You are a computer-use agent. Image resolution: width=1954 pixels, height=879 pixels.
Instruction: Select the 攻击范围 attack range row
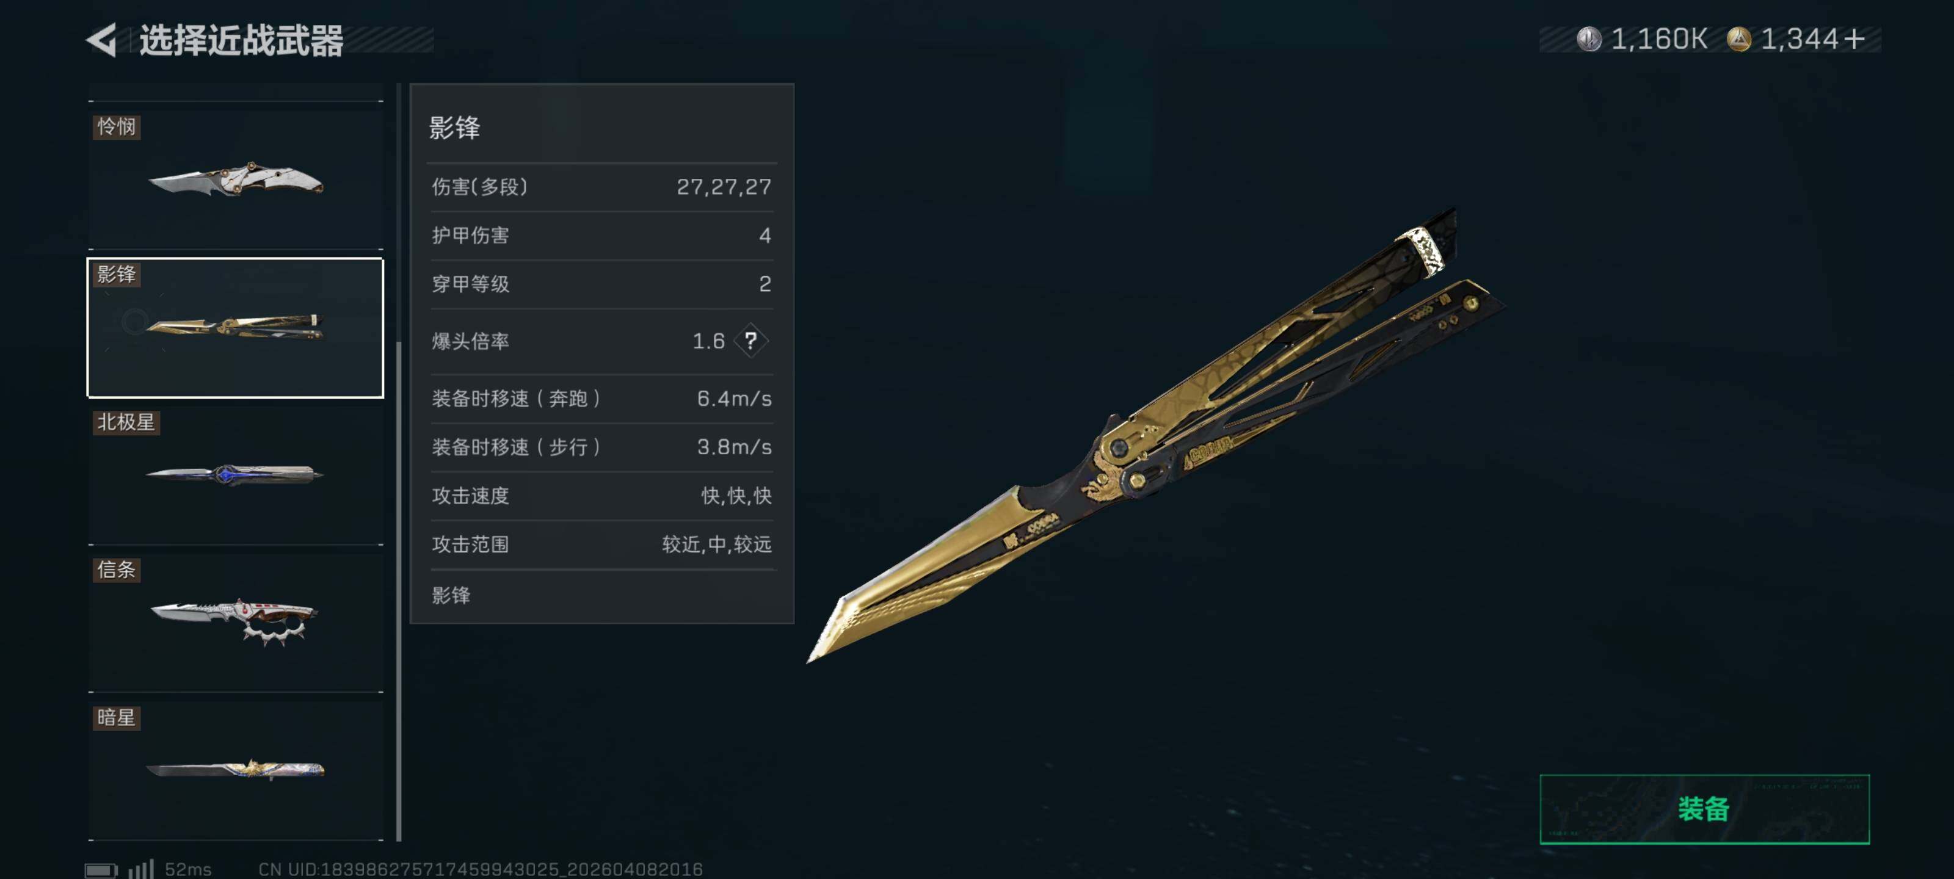point(601,544)
